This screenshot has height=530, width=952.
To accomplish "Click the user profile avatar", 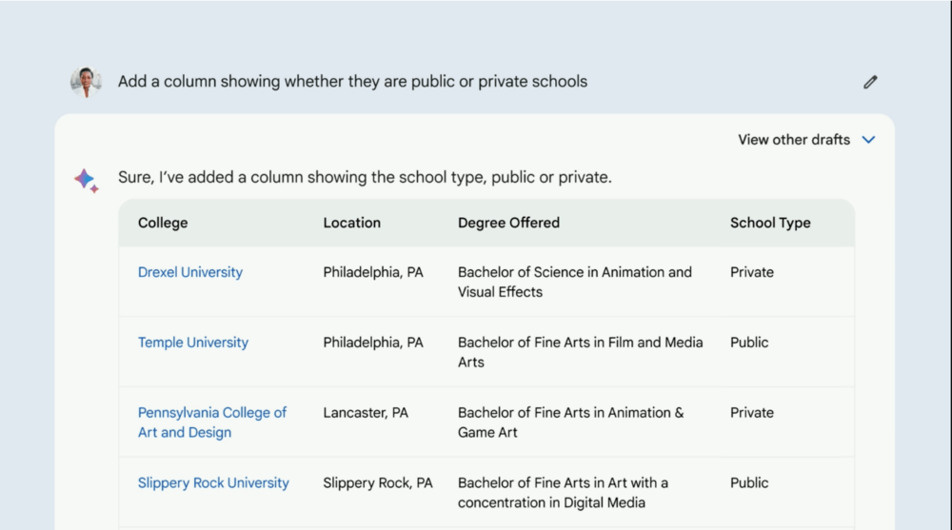I will (x=86, y=81).
